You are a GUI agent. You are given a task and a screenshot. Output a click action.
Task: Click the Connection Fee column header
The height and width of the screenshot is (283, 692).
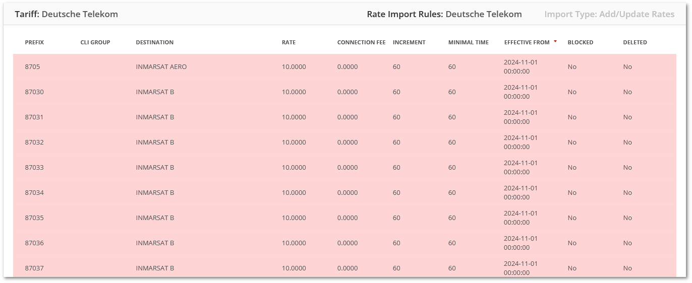pyautogui.click(x=361, y=42)
